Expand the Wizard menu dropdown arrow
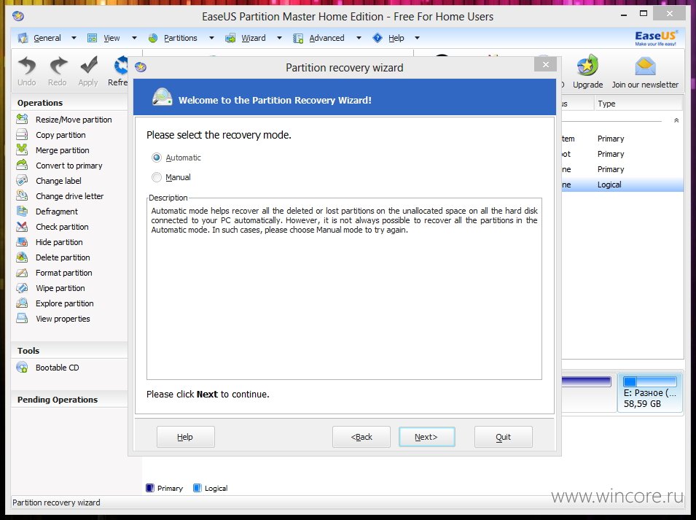The width and height of the screenshot is (696, 520). 279,38
